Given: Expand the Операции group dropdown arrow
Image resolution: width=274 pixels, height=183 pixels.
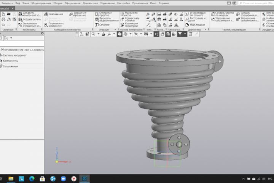Looking at the screenshot, I should click(115, 29).
